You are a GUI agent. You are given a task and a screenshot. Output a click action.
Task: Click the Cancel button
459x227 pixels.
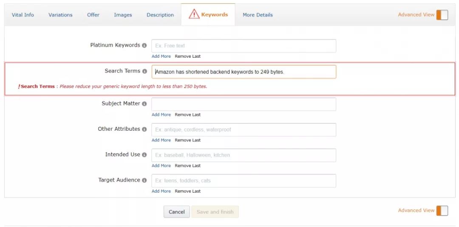tap(176, 212)
